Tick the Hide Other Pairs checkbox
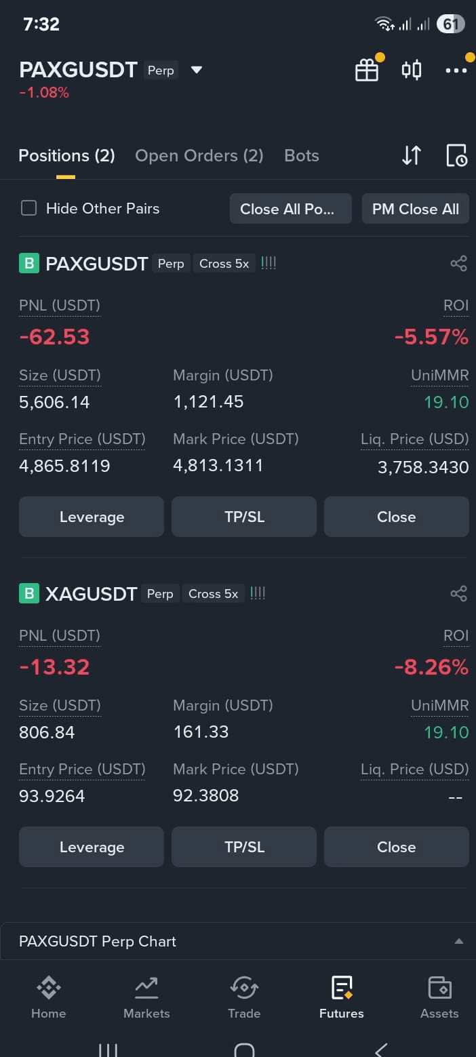476x1057 pixels. [x=28, y=208]
